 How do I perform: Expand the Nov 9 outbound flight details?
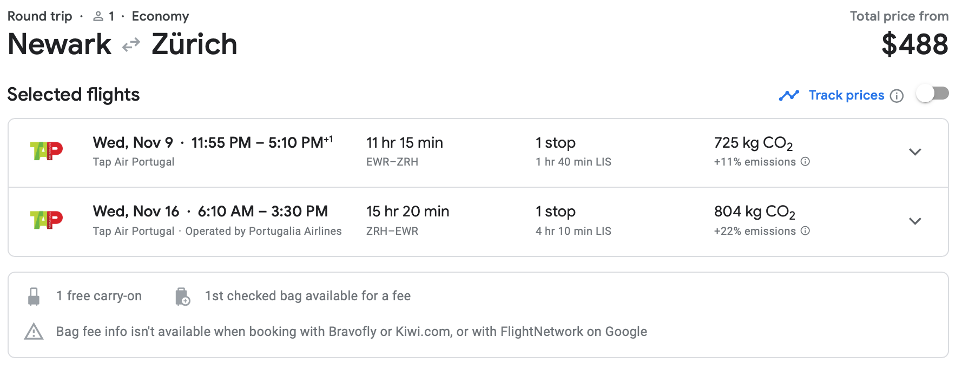[915, 152]
